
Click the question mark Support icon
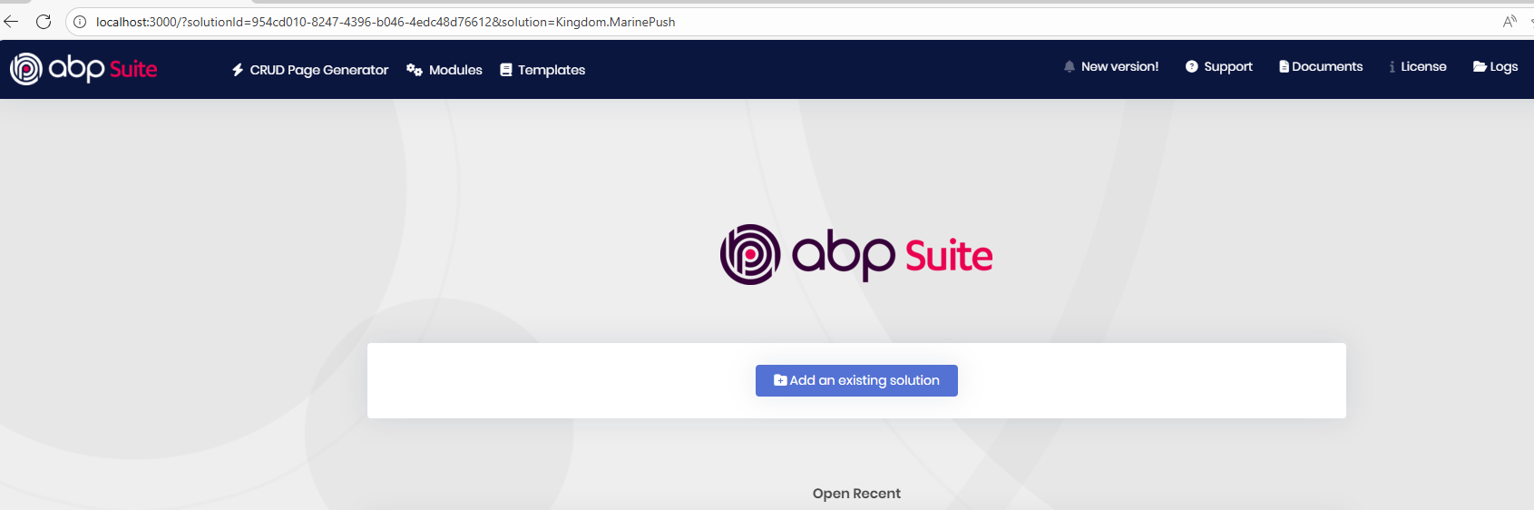1192,66
